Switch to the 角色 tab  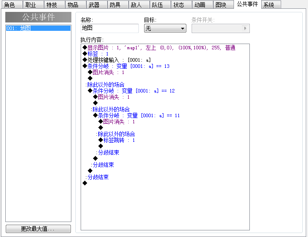click(11, 5)
